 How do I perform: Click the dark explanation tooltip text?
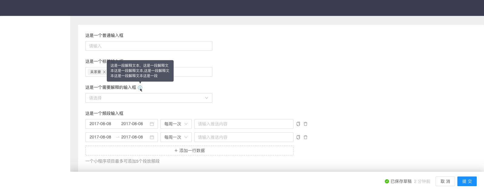pyautogui.click(x=140, y=71)
